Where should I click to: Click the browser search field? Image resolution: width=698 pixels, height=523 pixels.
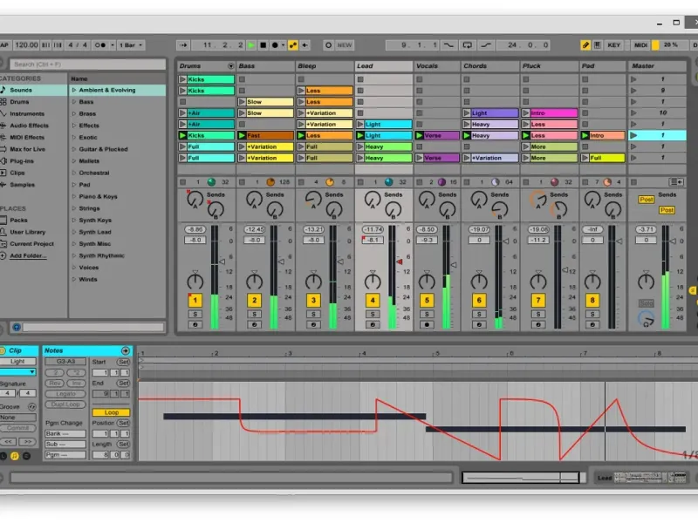(87, 65)
